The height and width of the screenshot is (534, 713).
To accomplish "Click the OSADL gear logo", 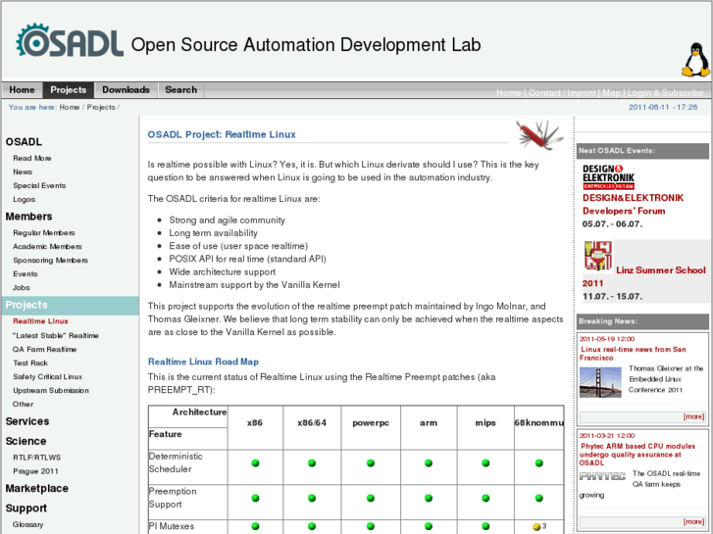I will coord(70,41).
